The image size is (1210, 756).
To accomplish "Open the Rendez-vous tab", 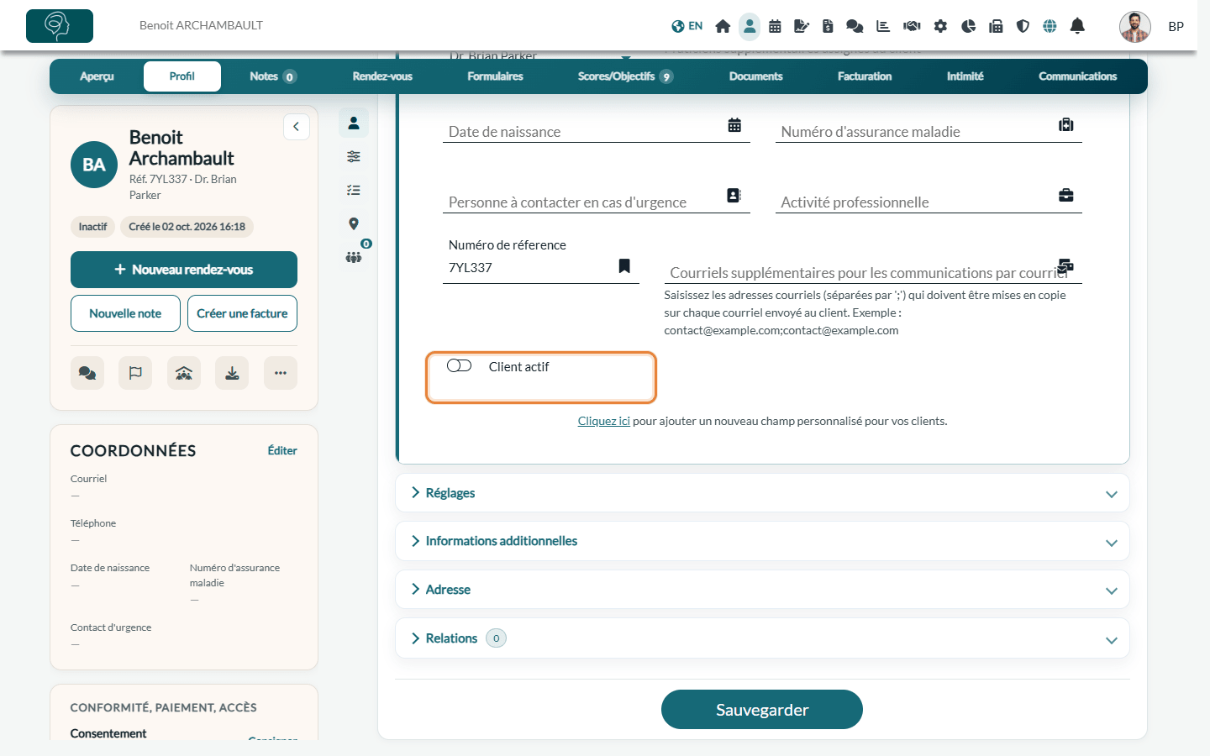I will [382, 76].
